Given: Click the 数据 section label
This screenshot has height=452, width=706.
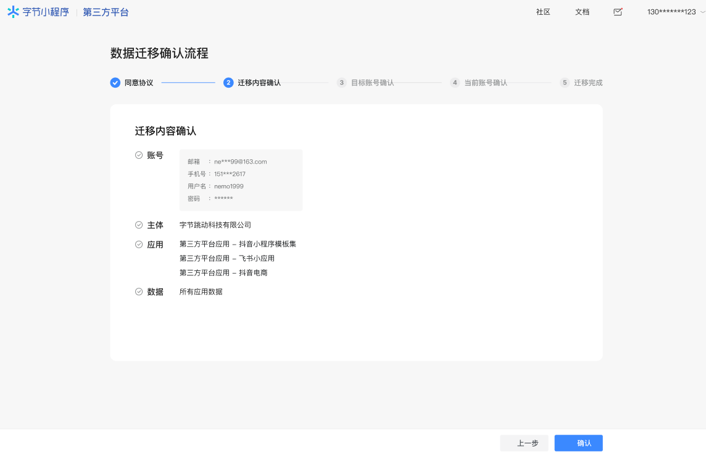Looking at the screenshot, I should [x=156, y=292].
